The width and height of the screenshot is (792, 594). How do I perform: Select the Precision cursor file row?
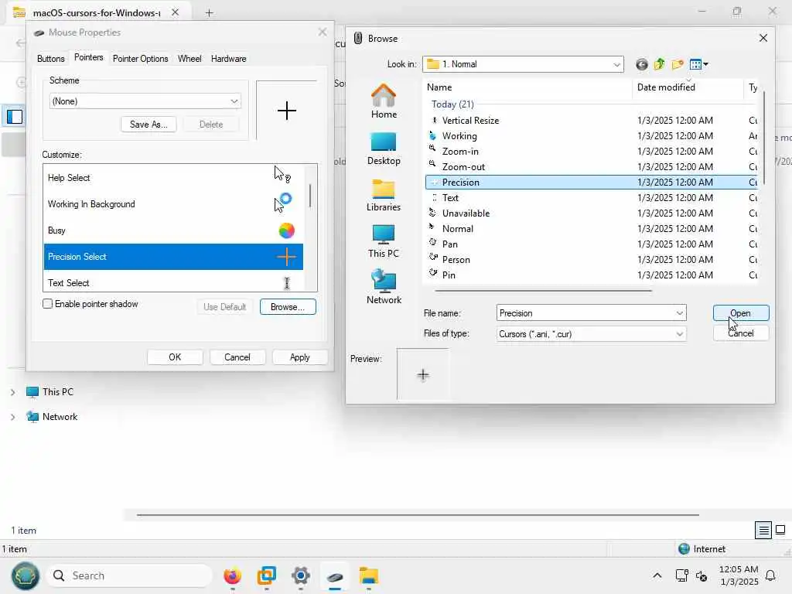click(x=592, y=182)
